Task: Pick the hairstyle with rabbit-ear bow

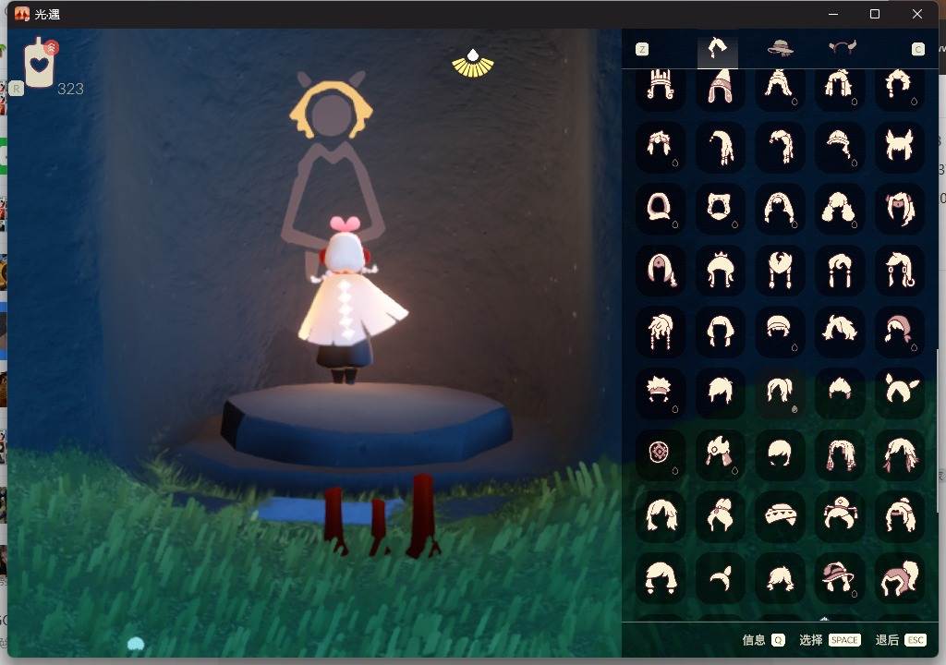Action: point(899,392)
